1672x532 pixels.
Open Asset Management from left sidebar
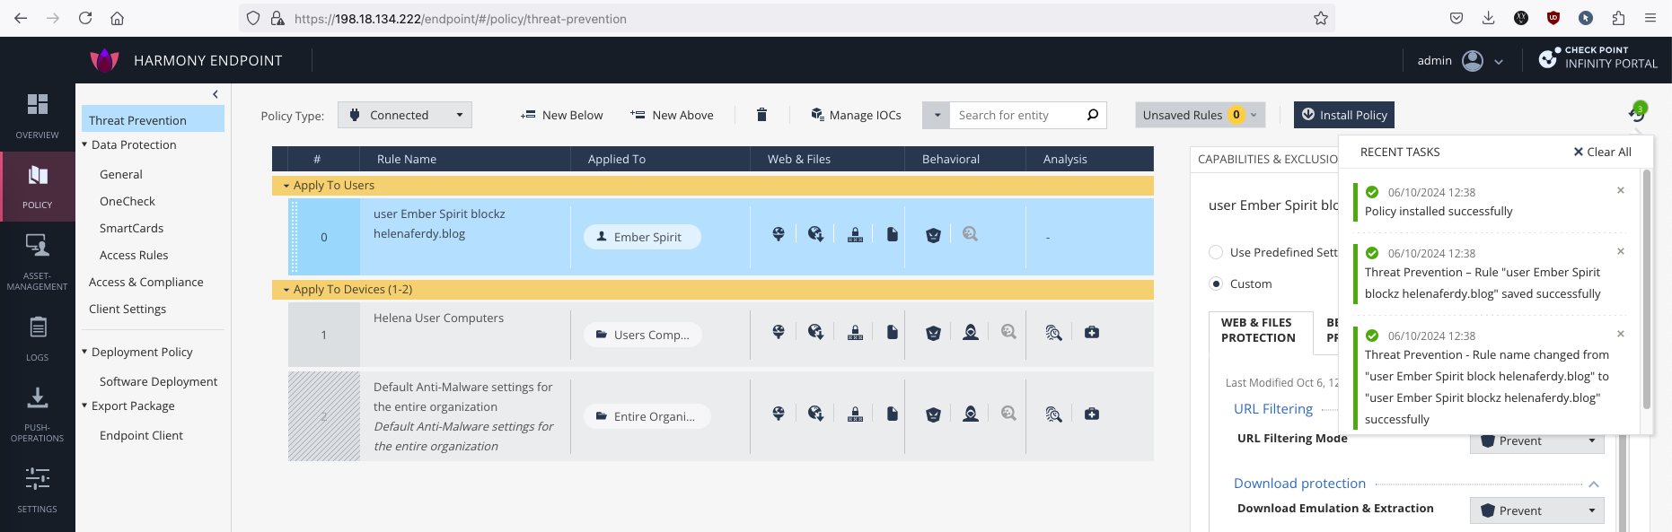37,261
